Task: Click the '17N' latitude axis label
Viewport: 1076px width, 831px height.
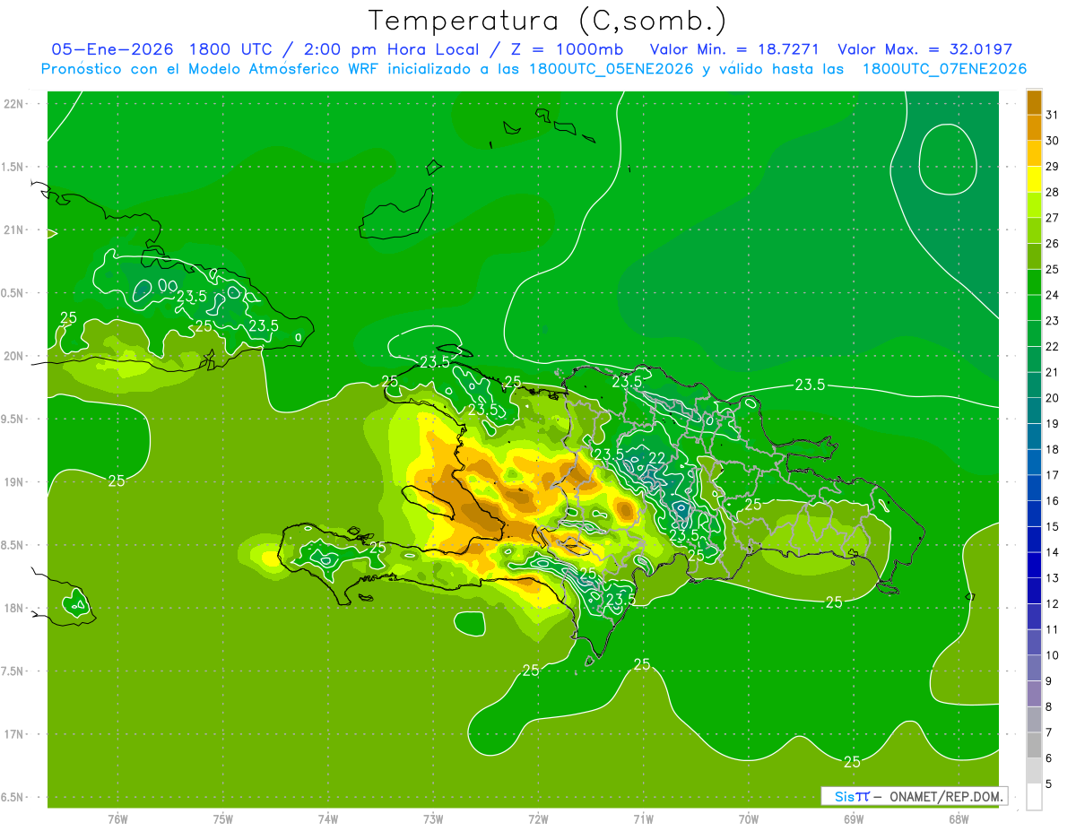Action: point(13,734)
